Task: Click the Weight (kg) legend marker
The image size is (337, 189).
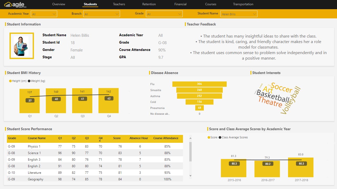Action: click(x=29, y=81)
